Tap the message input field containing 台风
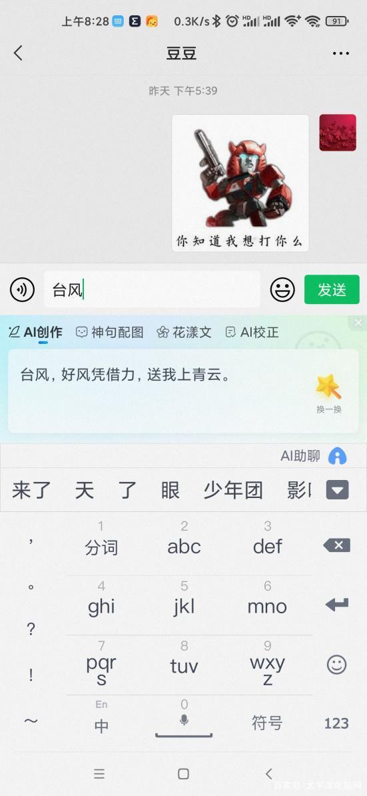367x796 pixels. pos(152,290)
